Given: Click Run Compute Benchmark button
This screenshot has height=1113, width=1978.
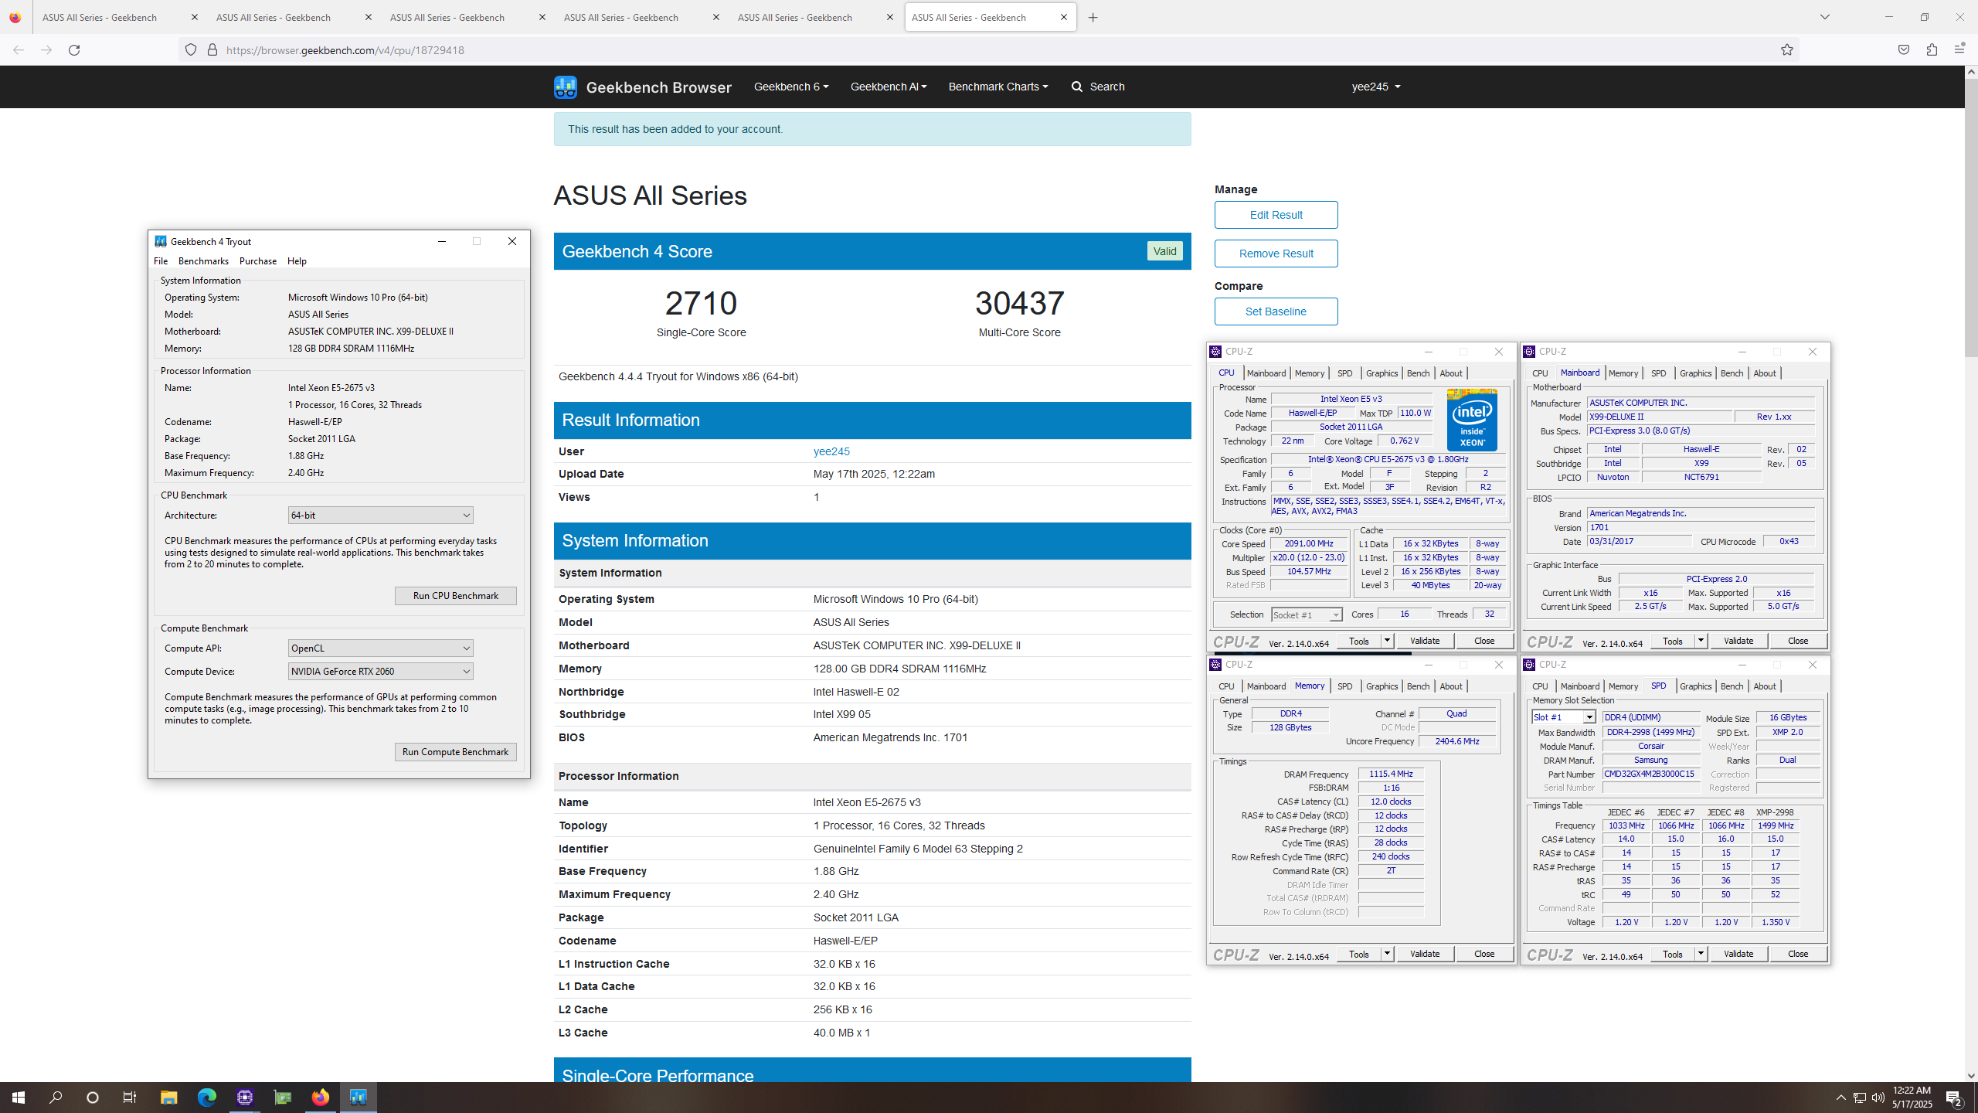Looking at the screenshot, I should pyautogui.click(x=455, y=752).
